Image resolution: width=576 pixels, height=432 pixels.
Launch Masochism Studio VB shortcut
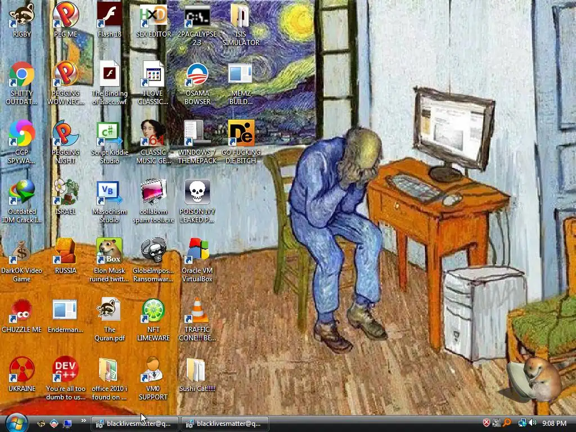(x=110, y=192)
